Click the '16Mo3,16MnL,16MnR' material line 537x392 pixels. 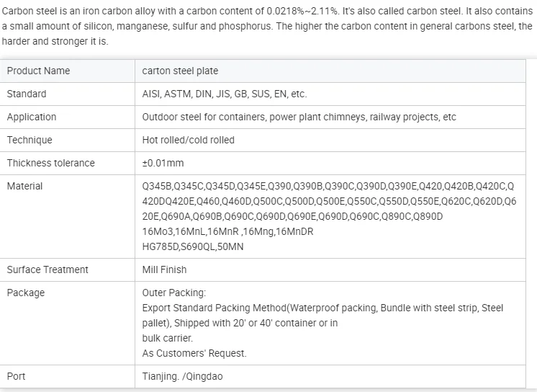pos(227,231)
